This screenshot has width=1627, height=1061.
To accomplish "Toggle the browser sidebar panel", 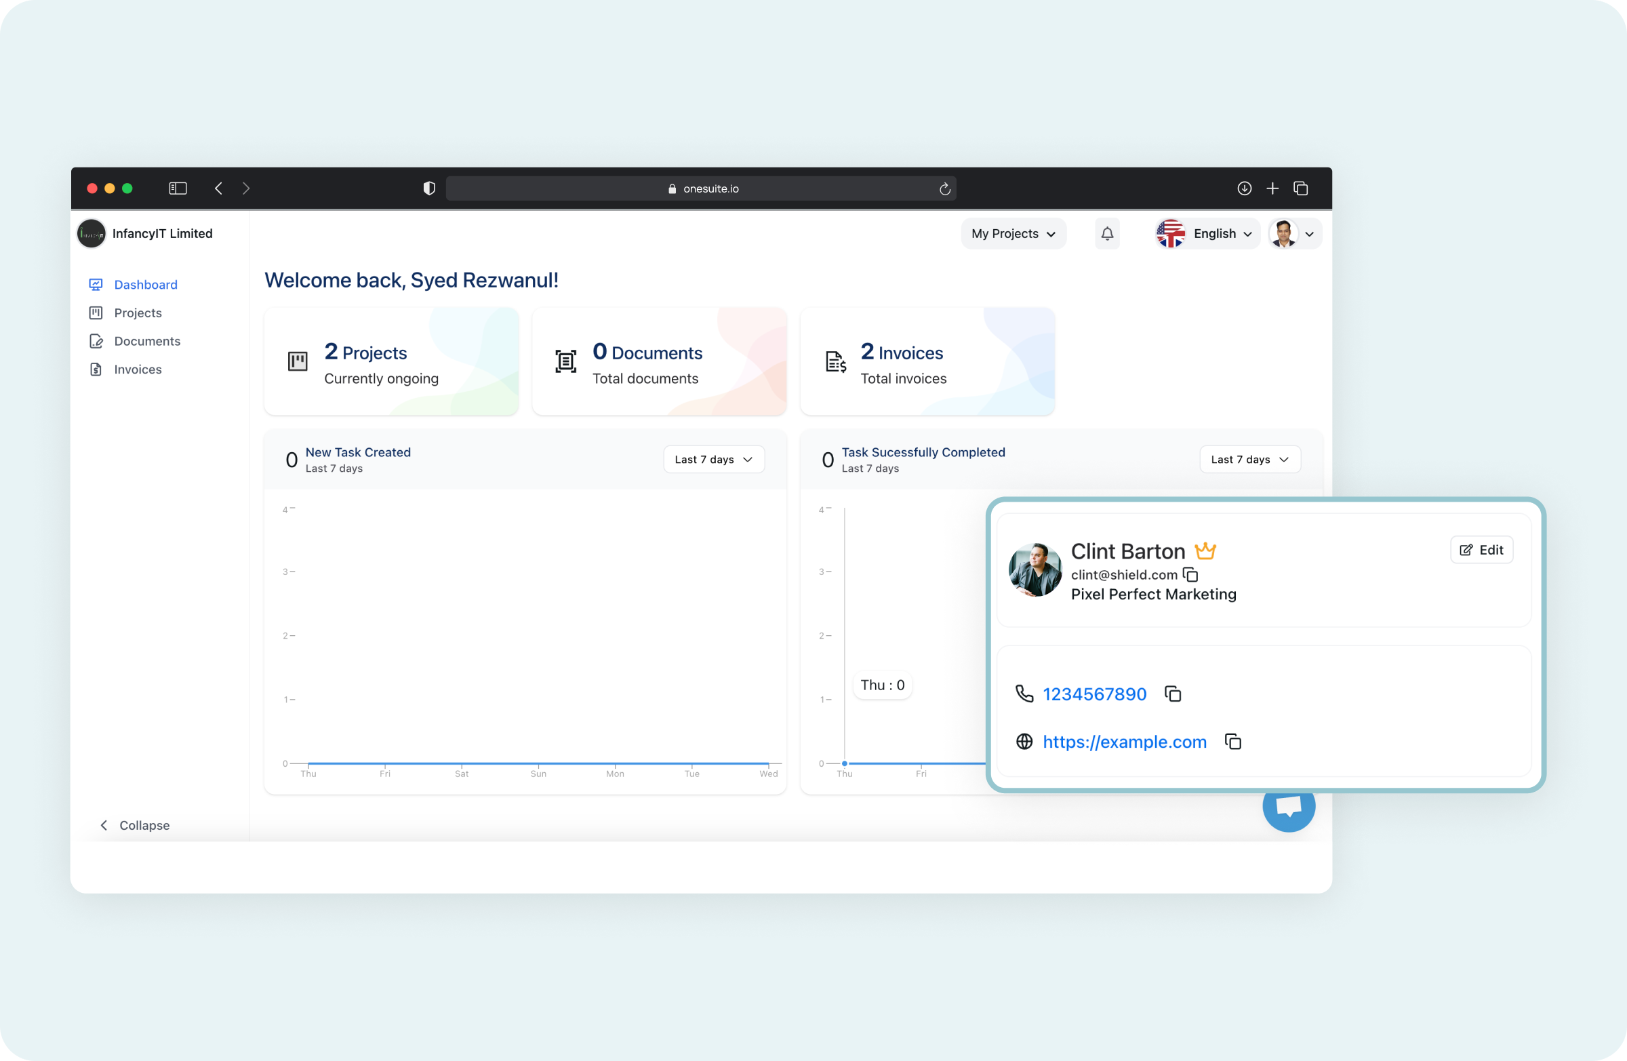I will (x=178, y=188).
